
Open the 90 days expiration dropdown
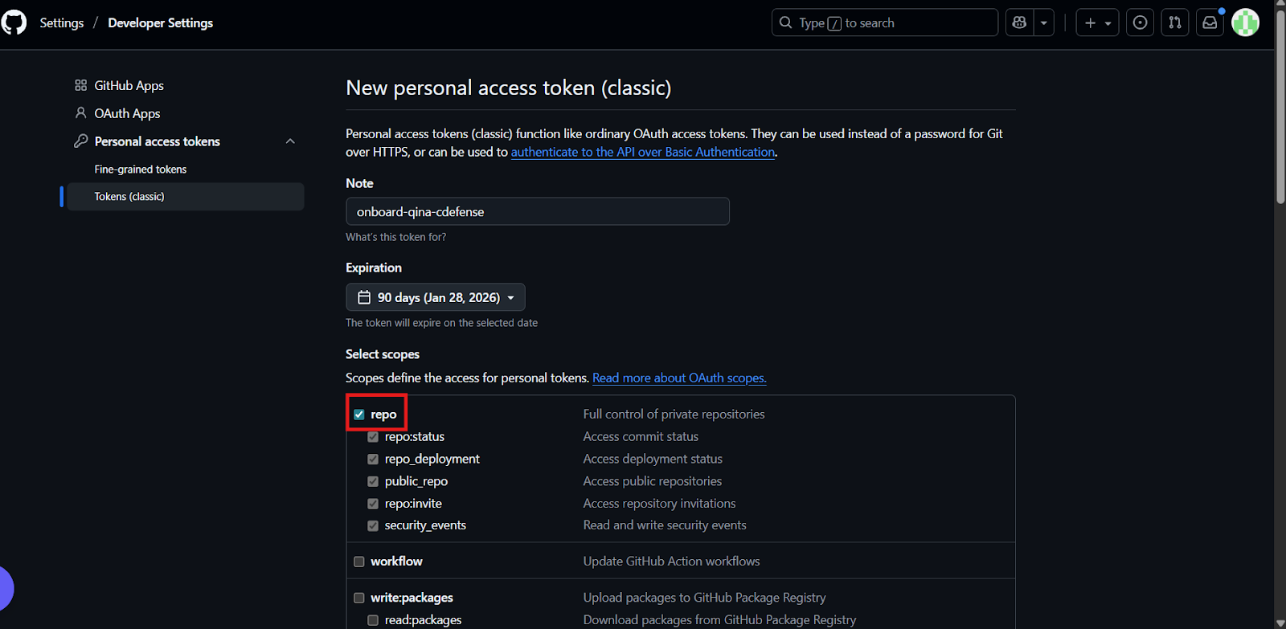point(436,297)
